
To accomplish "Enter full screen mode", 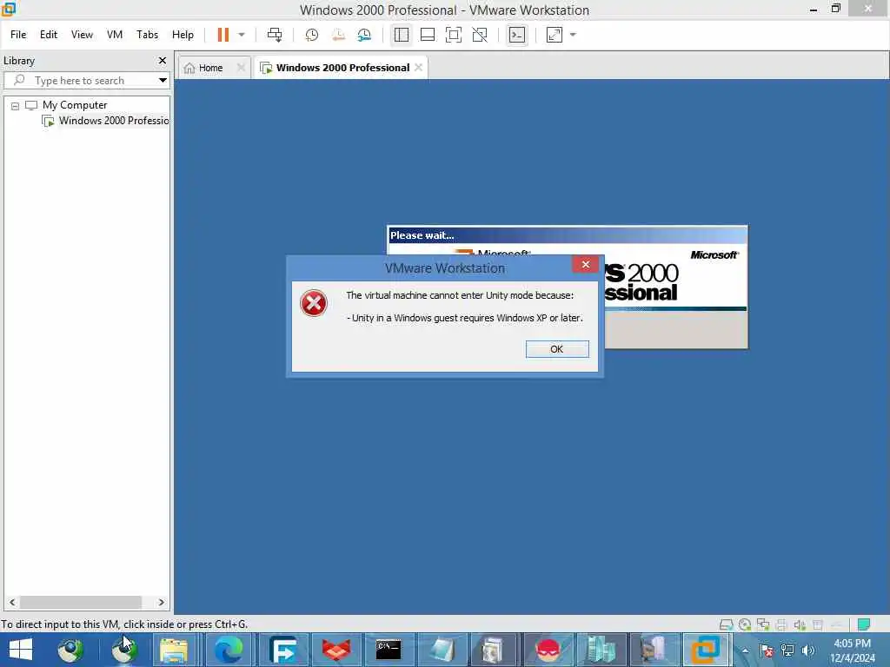I will pyautogui.click(x=454, y=35).
